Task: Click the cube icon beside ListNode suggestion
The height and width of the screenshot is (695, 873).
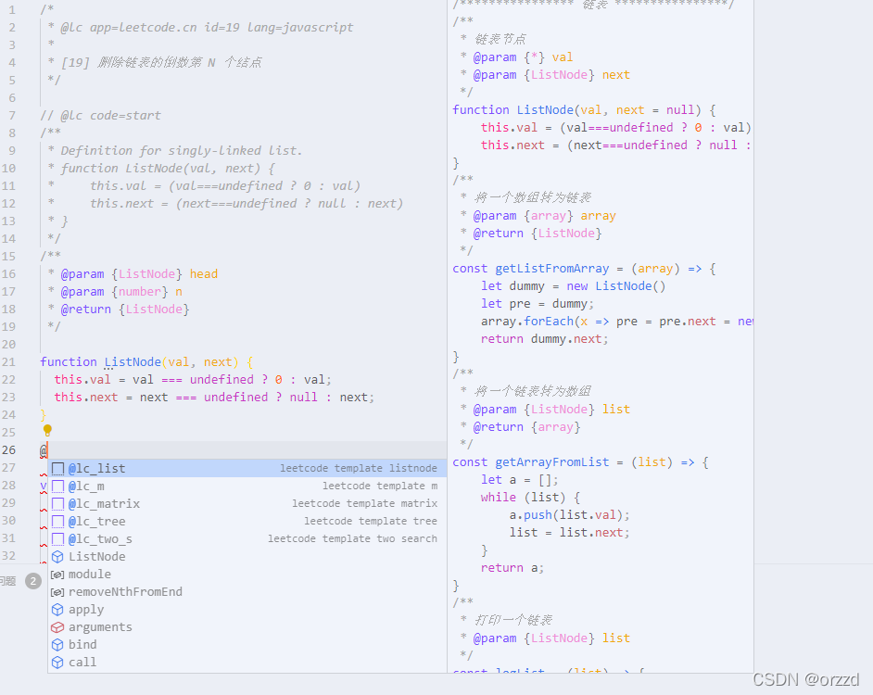Action: [x=57, y=556]
